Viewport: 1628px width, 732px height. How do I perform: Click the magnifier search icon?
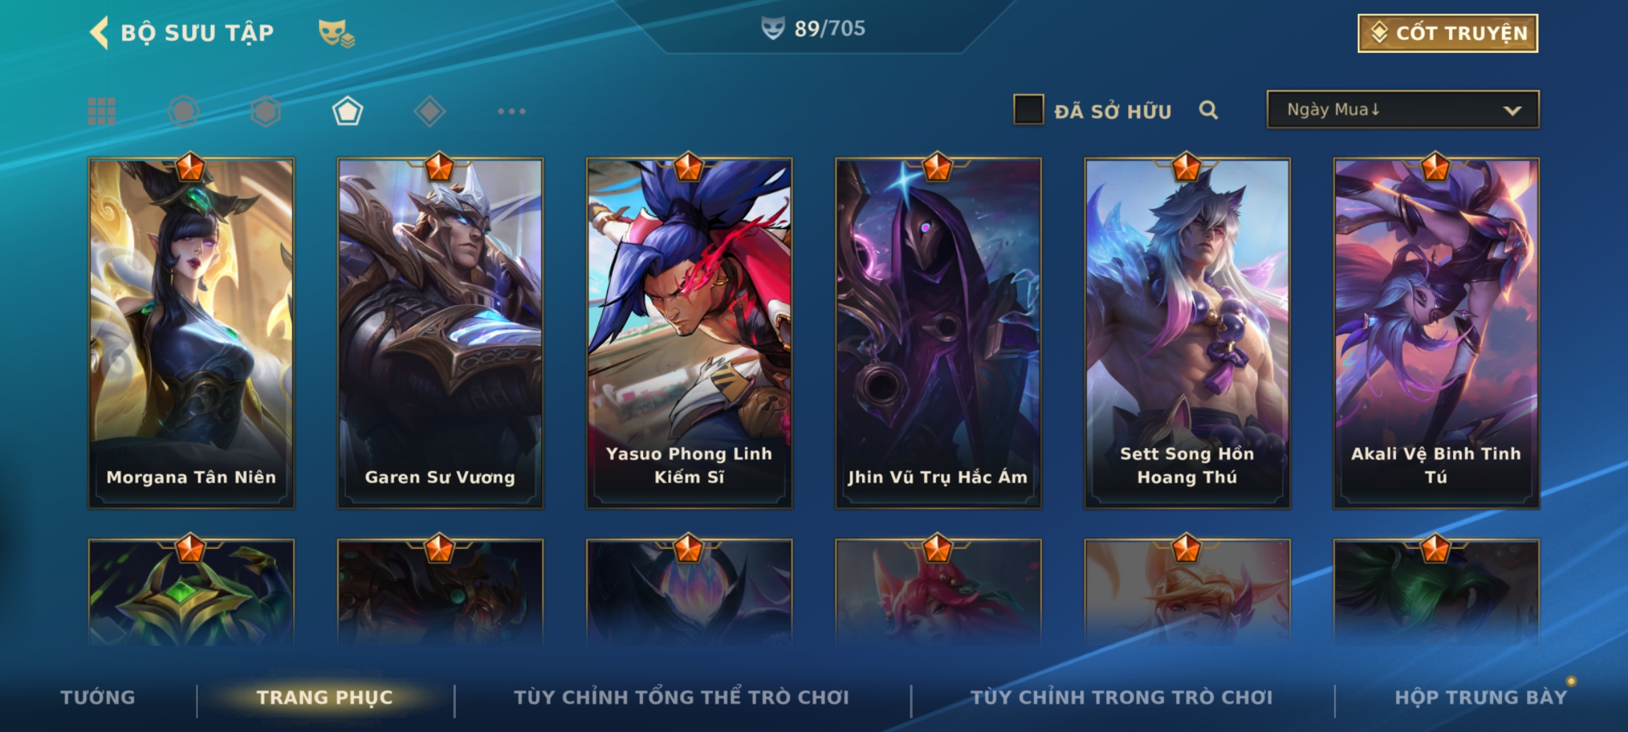tap(1208, 110)
